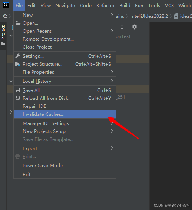Click the IntelliJ IDEA logo icon
The image size is (192, 210).
coord(6,5)
